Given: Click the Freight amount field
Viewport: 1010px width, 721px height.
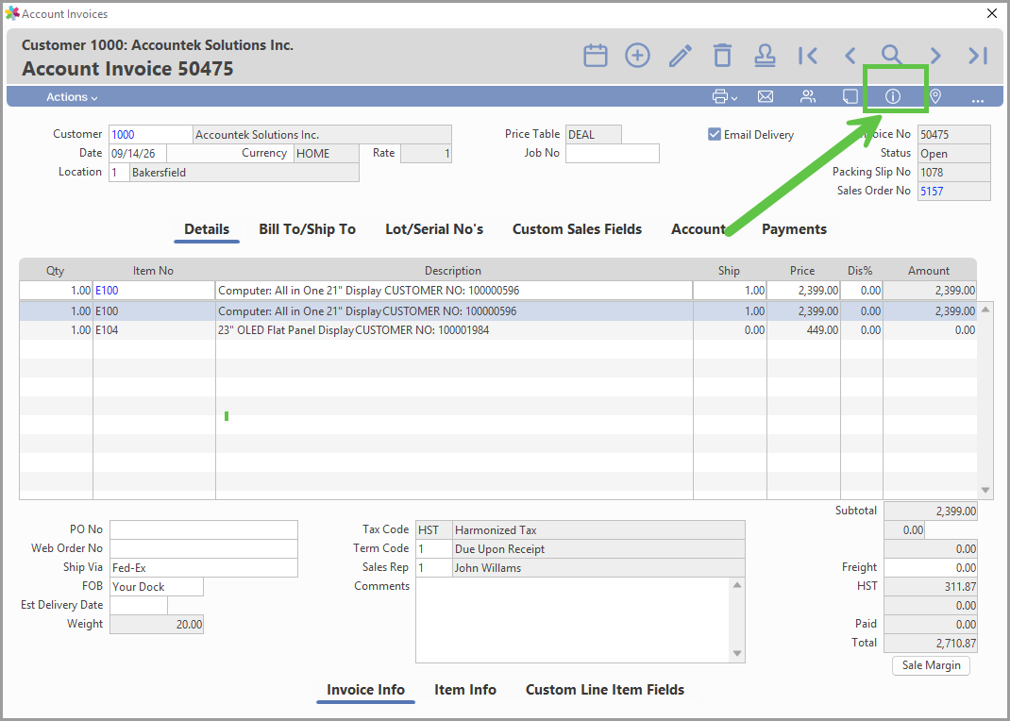Looking at the screenshot, I should click(930, 568).
